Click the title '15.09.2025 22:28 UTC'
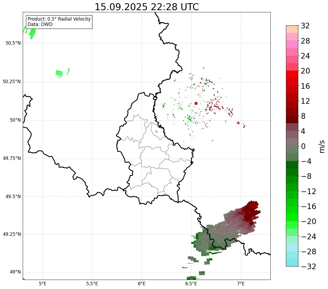 tap(147, 7)
